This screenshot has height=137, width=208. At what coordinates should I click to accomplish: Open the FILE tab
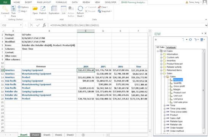[x=5, y=2]
